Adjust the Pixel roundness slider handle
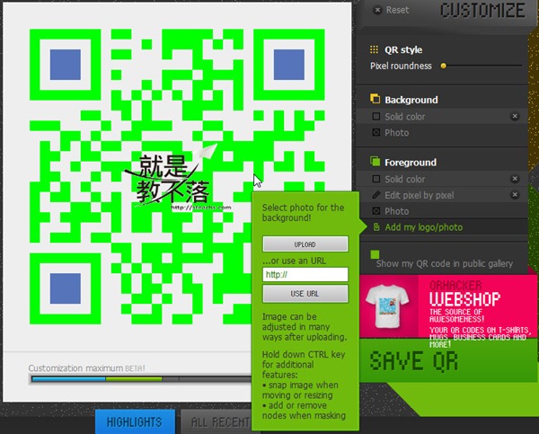 click(444, 66)
